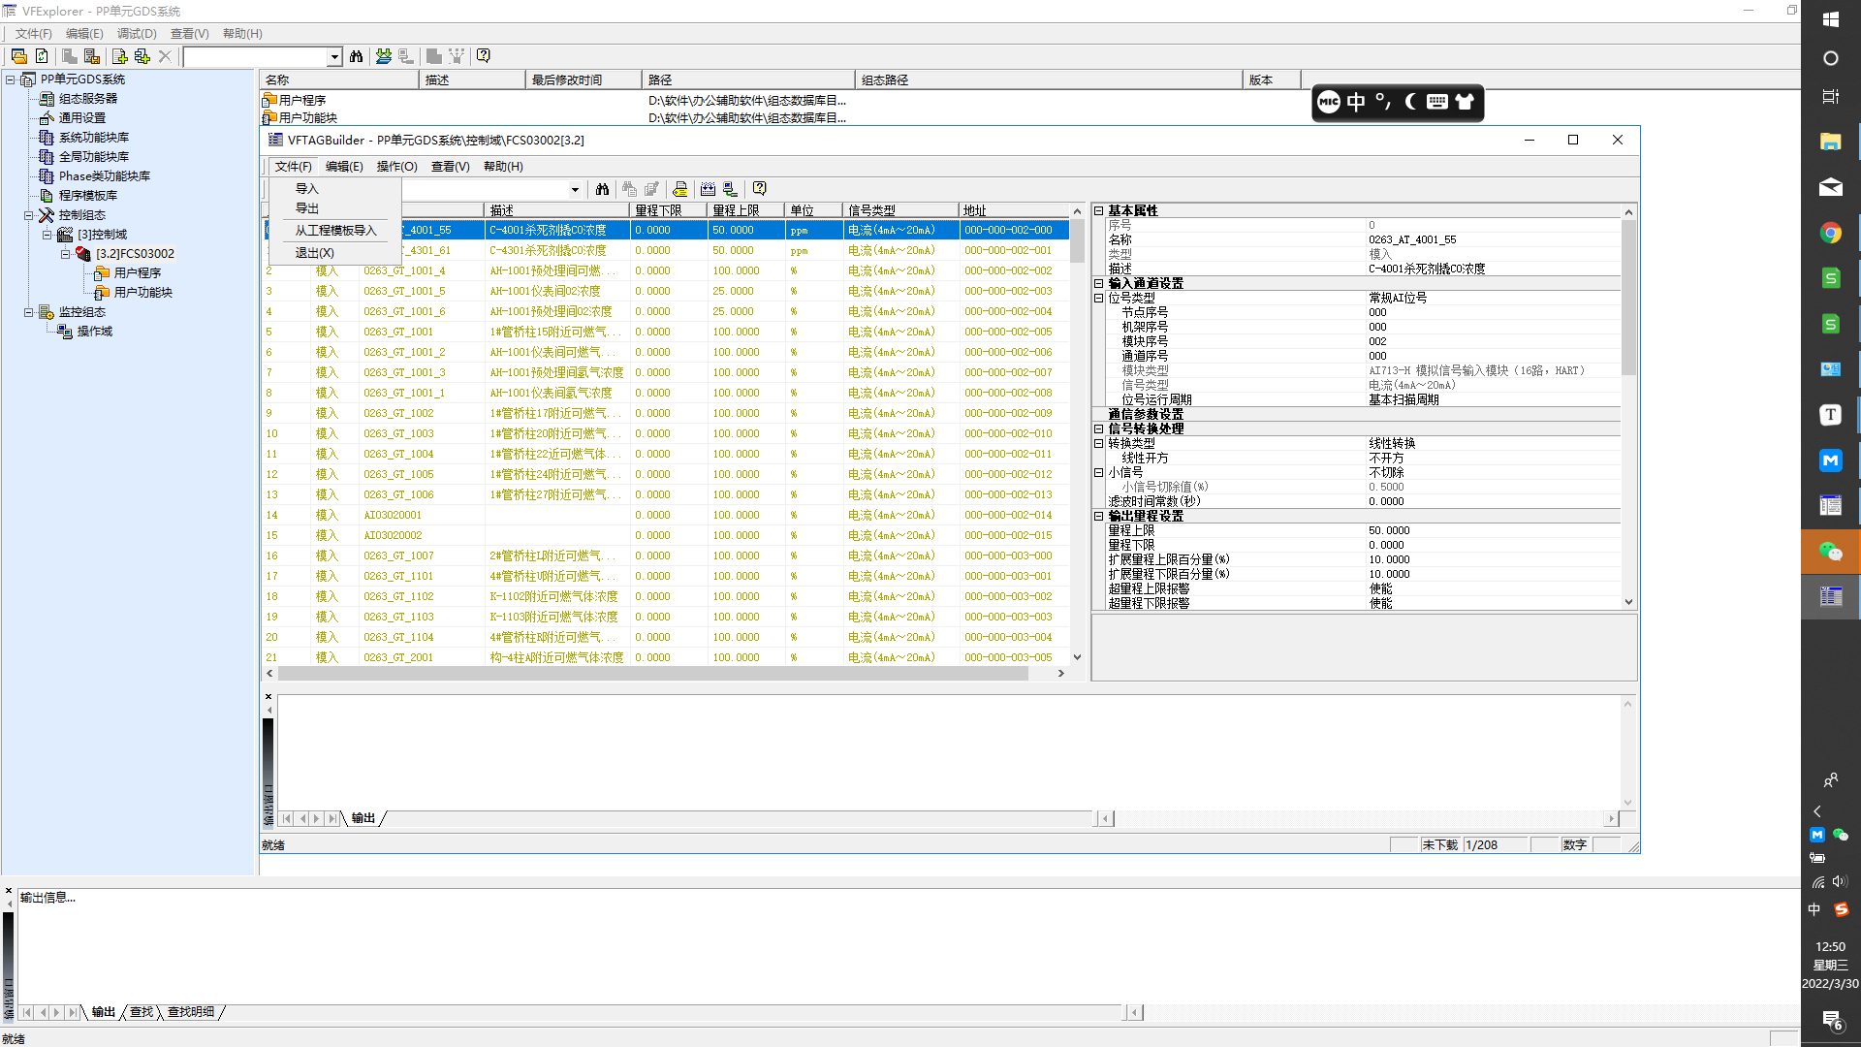Open Chrome from the right taskbar
The image size is (1861, 1047).
point(1830,233)
